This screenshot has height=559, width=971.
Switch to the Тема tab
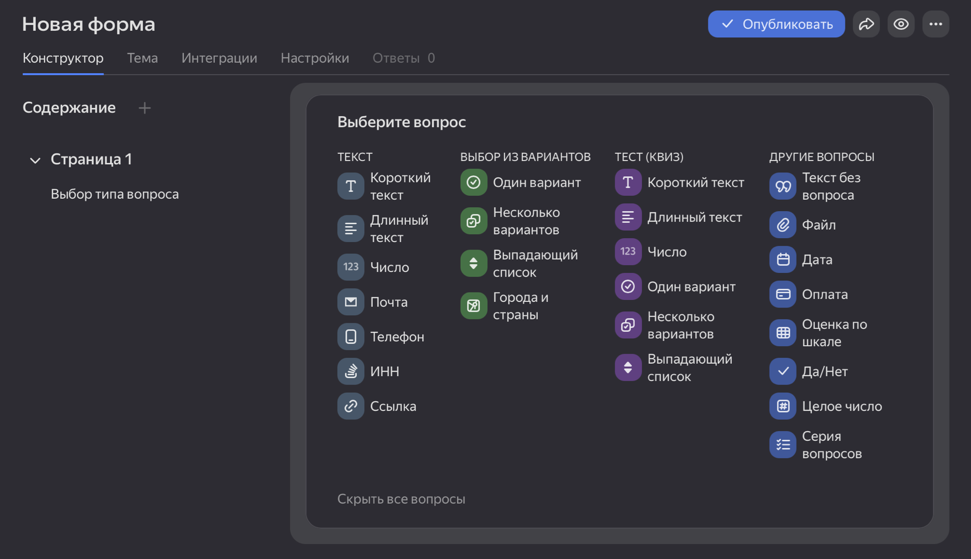pyautogui.click(x=142, y=58)
